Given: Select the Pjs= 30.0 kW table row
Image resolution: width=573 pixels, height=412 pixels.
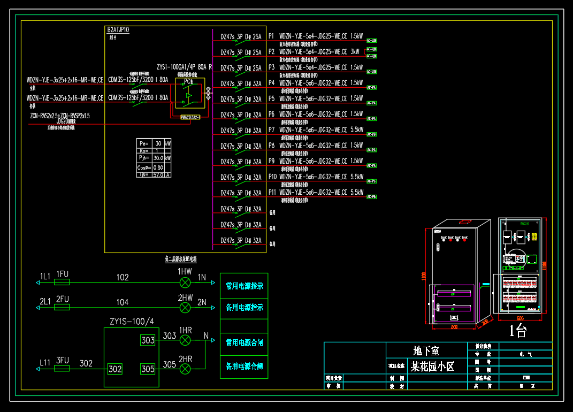Looking at the screenshot, I should (154, 158).
